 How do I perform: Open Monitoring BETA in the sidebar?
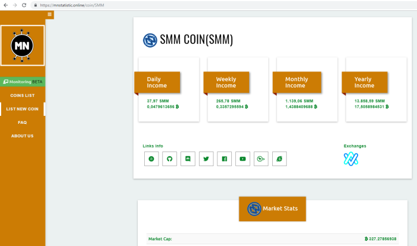(x=22, y=82)
